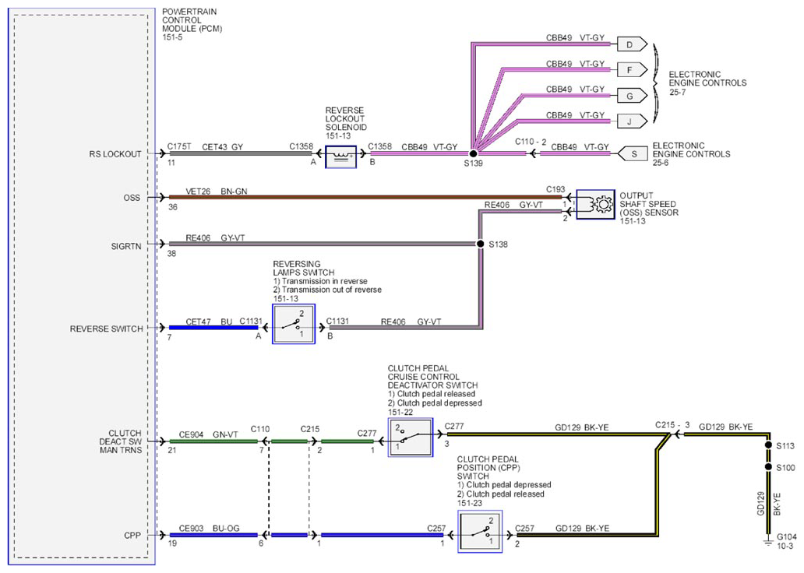Click the reversing lamps switch symbol
The image size is (804, 573).
point(293,324)
